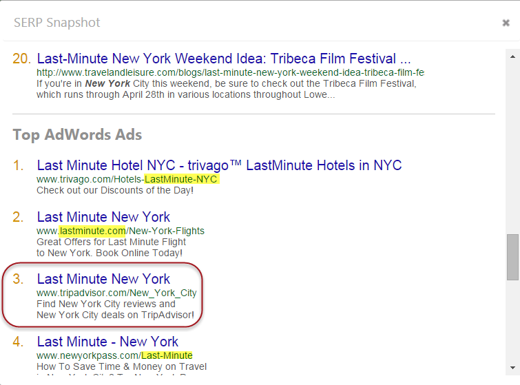Open Tribeca Film Festival weekend idea result
Viewport: 520px width, 385px height.
224,59
